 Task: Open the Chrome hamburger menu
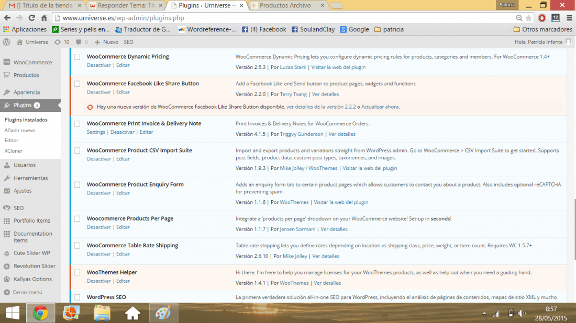[569, 18]
